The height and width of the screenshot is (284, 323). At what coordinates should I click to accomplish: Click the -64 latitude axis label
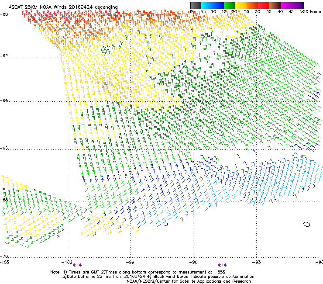(x=4, y=100)
